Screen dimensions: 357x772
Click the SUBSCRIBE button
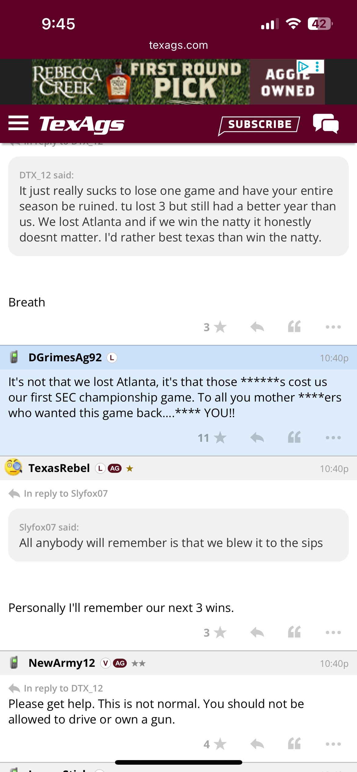[259, 124]
